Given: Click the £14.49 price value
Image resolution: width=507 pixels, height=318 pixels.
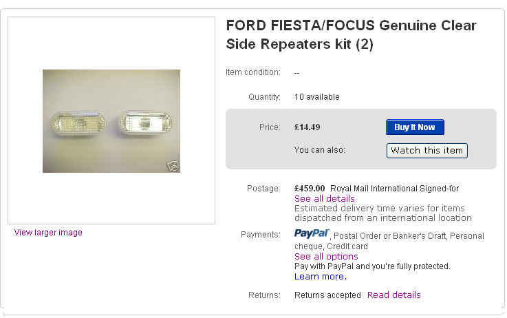Looking at the screenshot, I should [307, 127].
